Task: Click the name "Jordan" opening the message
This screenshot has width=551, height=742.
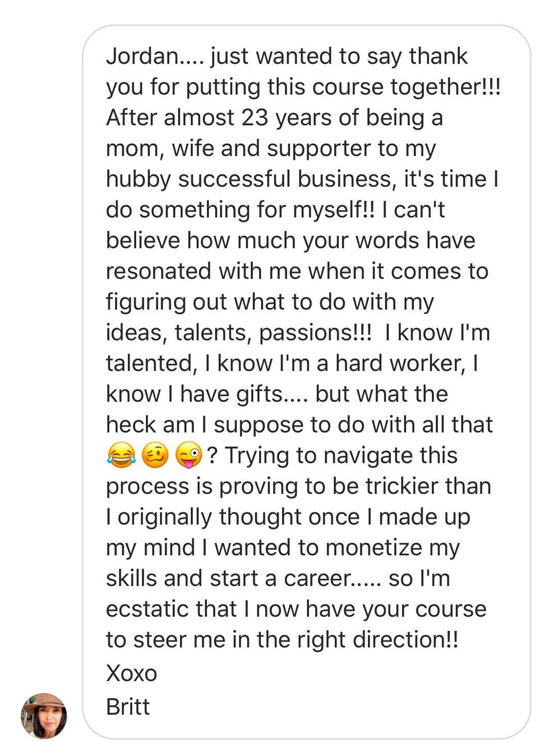Action: pos(142,56)
